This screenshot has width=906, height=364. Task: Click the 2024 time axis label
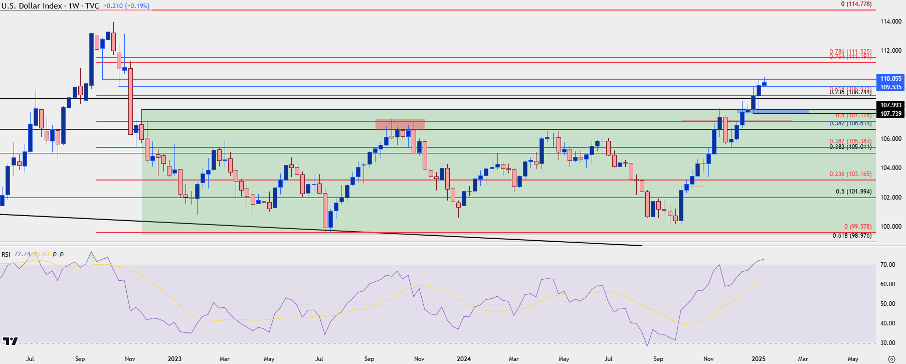coord(464,359)
